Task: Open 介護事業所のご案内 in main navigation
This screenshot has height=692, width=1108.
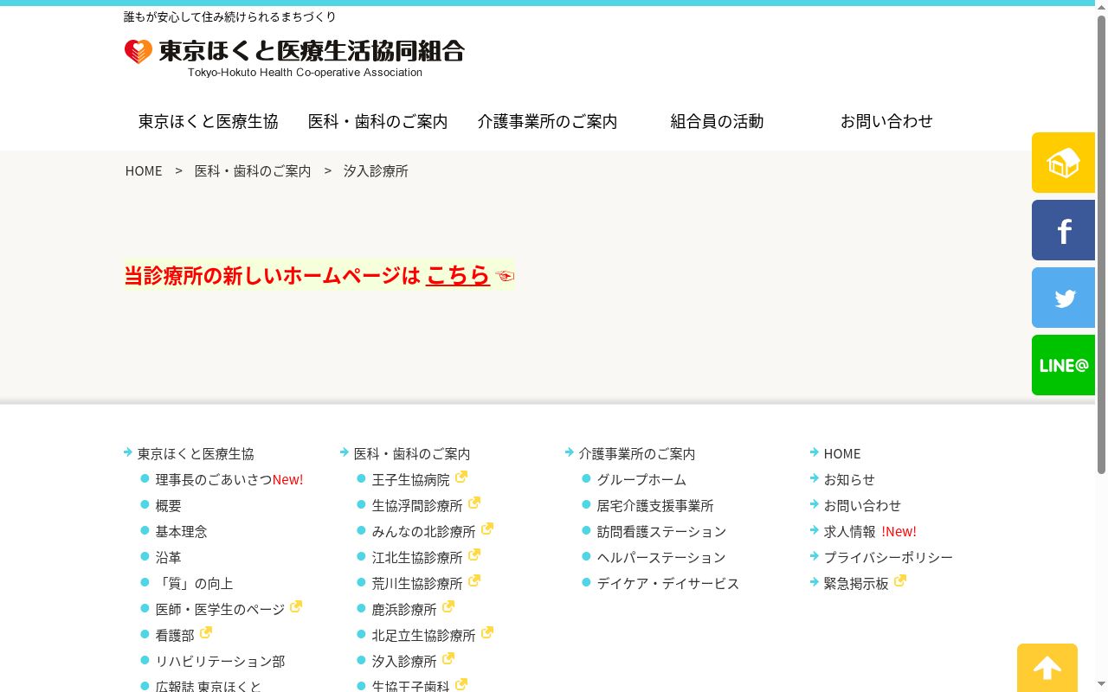Action: [x=548, y=121]
